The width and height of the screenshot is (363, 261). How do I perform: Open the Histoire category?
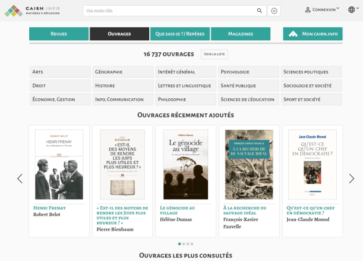pos(123,86)
